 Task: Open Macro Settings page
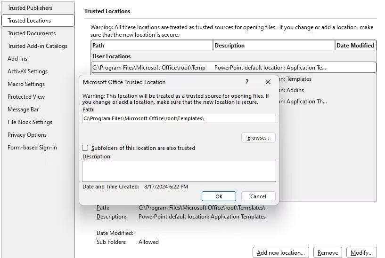pos(26,84)
